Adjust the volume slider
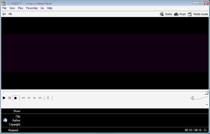 tap(202, 98)
